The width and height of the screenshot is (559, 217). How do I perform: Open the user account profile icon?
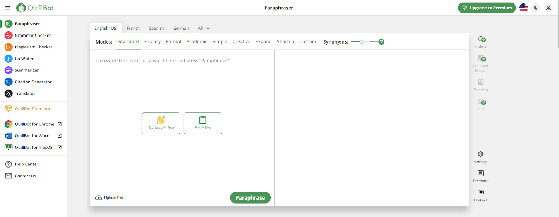tap(549, 8)
